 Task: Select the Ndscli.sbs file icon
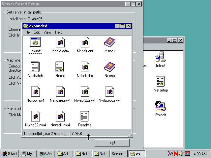[x=85, y=67]
